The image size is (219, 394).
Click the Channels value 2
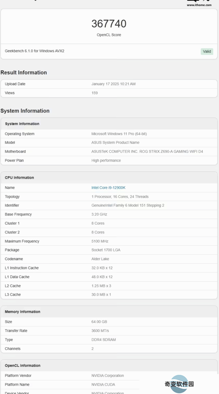[93, 349]
